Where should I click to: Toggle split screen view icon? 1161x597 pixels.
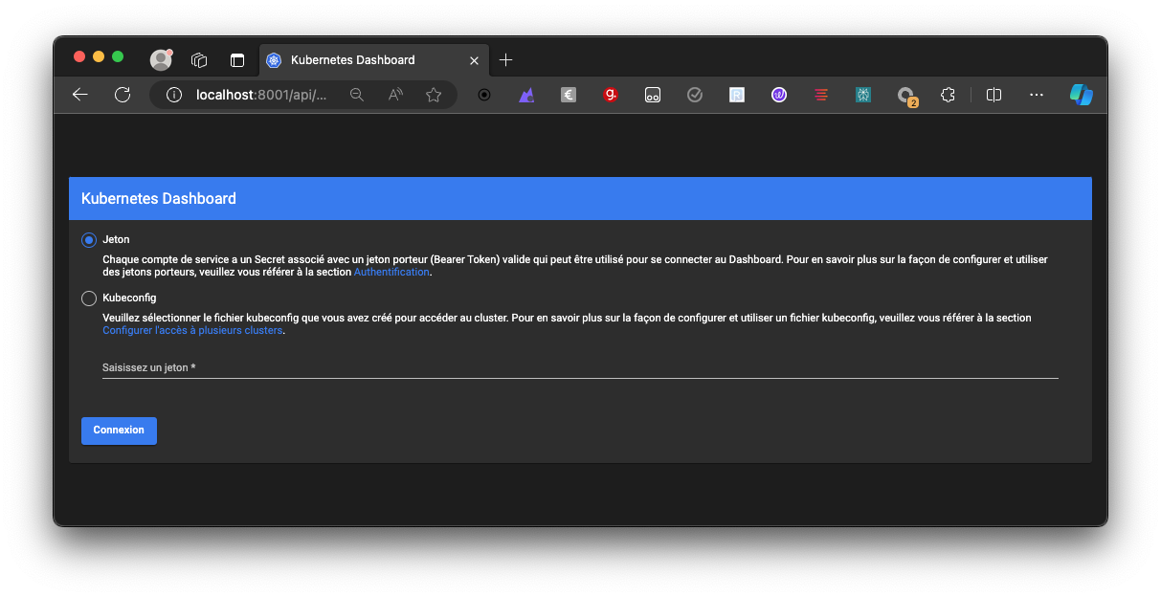coord(994,95)
